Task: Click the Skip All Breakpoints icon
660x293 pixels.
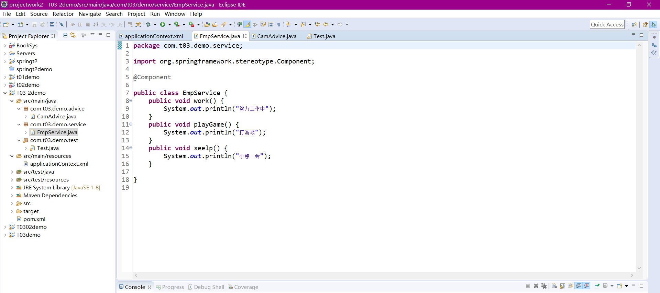Action: 62,24
